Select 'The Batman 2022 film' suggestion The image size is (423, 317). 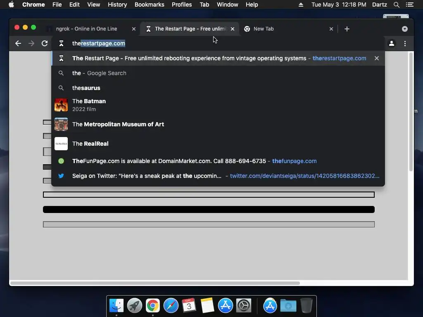click(x=218, y=105)
